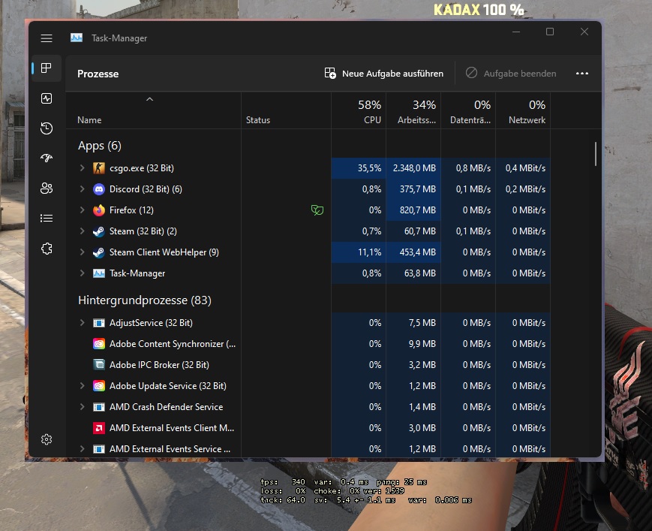Click csgo.exe memory value 2.348,0 MB
The height and width of the screenshot is (531, 652).
415,168
